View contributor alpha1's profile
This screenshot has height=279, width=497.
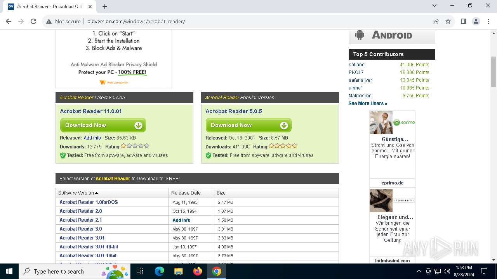click(x=356, y=88)
